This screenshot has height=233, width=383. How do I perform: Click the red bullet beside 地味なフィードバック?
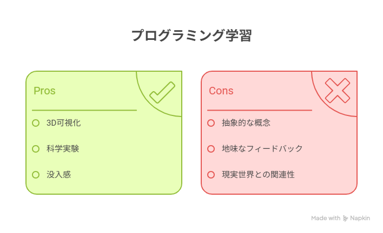pyautogui.click(x=211, y=149)
